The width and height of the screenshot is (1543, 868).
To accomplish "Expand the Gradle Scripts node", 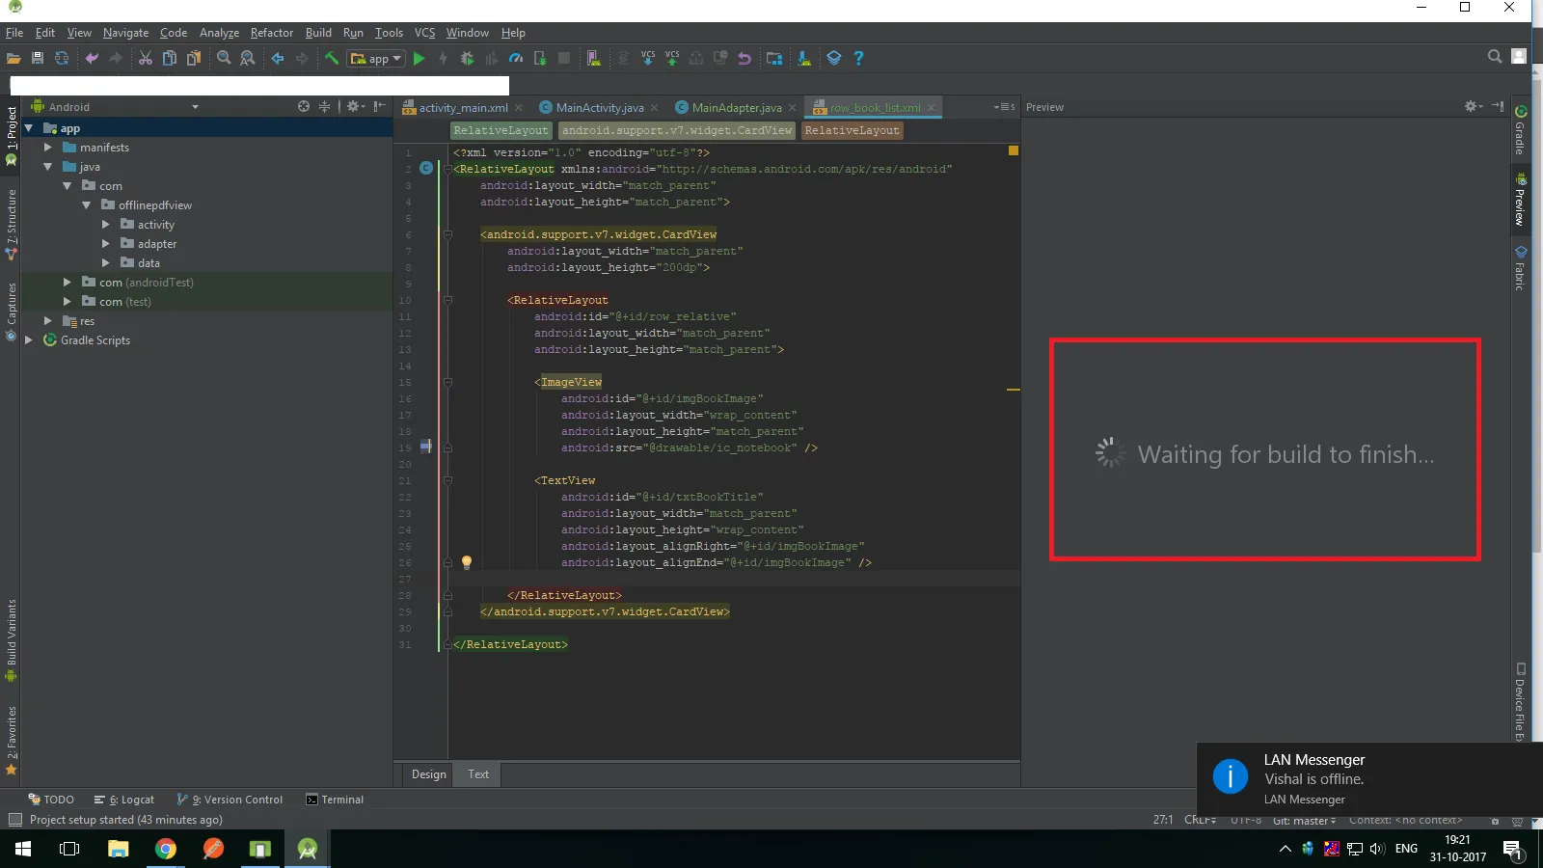I will tap(29, 340).
